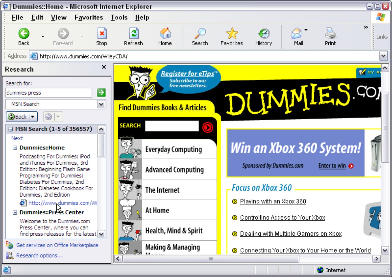
Task: Click the results list scroll up arrow
Action: click(x=101, y=129)
